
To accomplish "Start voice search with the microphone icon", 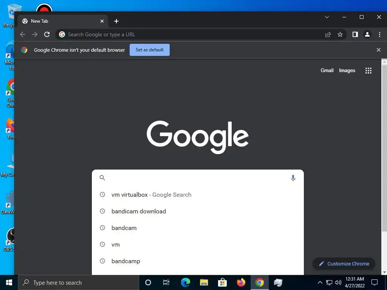I will (x=293, y=178).
